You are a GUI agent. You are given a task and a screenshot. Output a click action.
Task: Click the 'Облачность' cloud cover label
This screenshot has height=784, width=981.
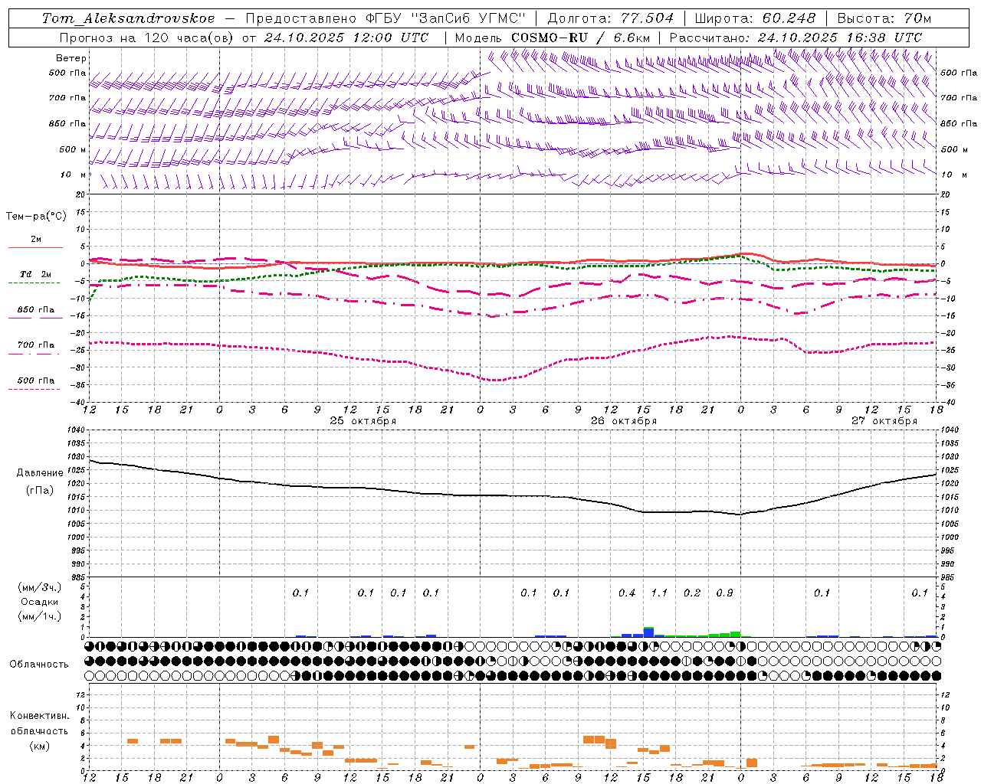(39, 665)
